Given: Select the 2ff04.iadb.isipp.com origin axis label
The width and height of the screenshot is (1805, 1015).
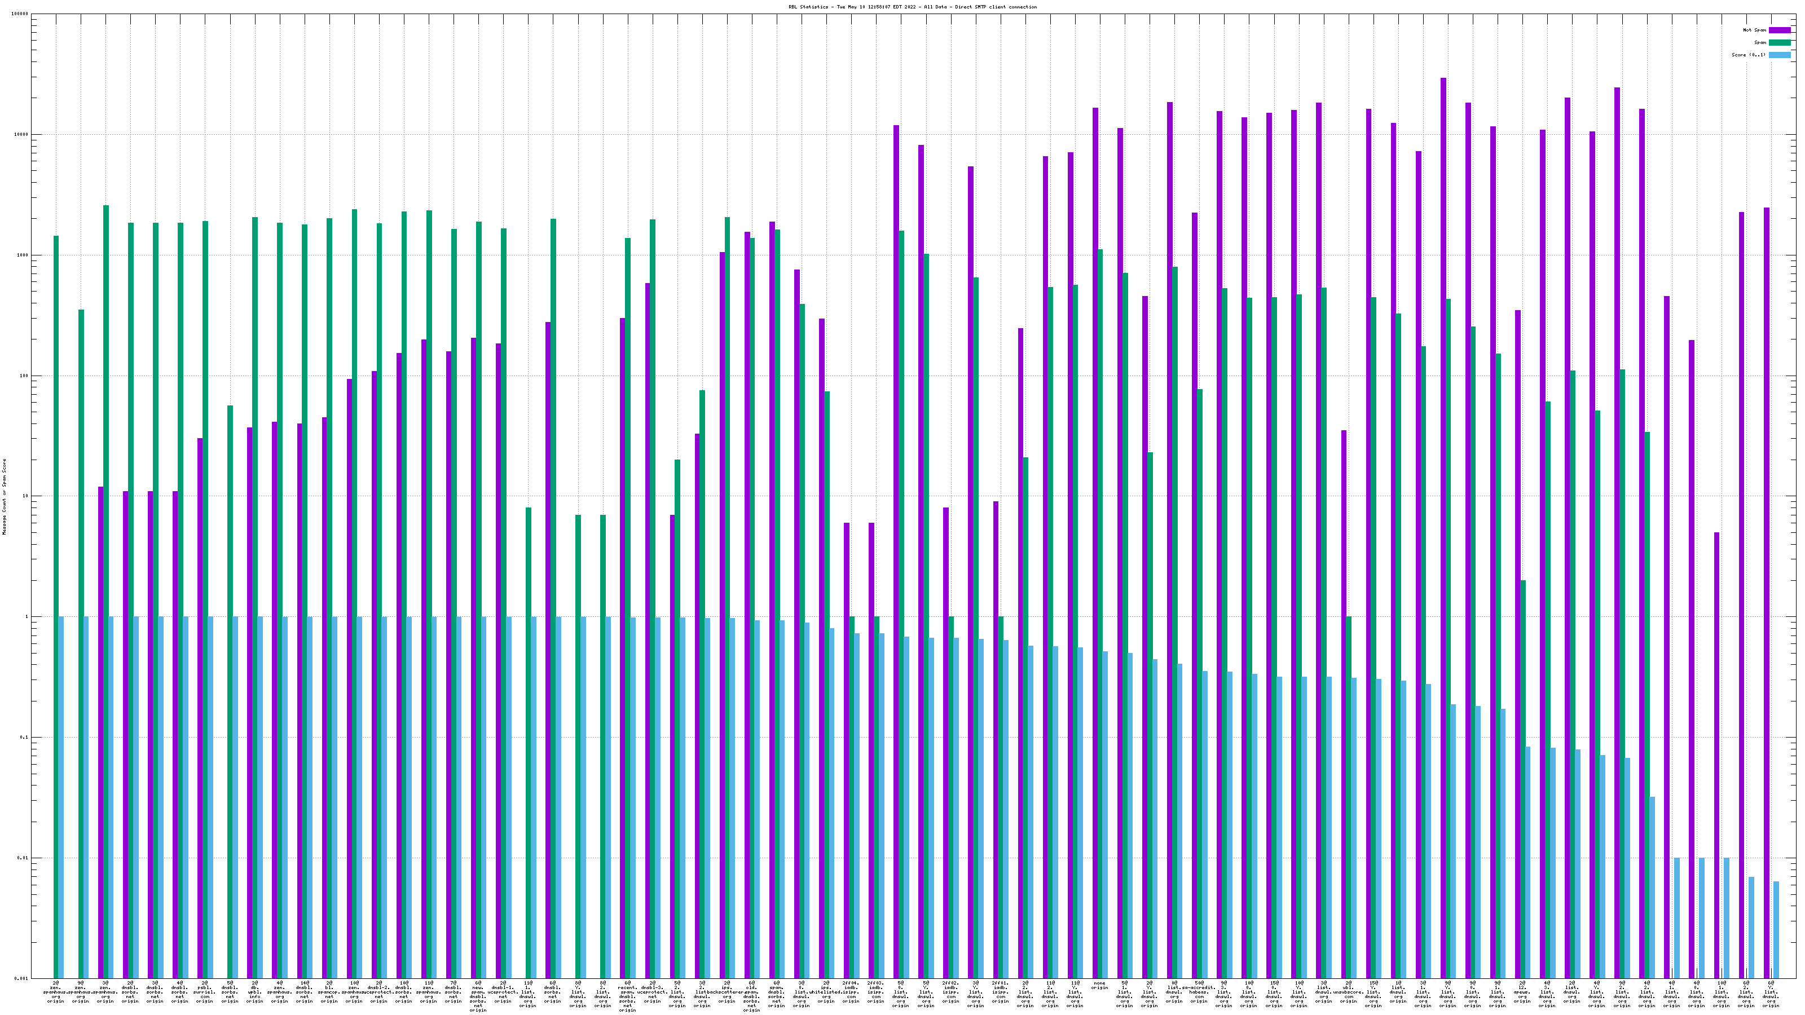Looking at the screenshot, I should tap(851, 992).
